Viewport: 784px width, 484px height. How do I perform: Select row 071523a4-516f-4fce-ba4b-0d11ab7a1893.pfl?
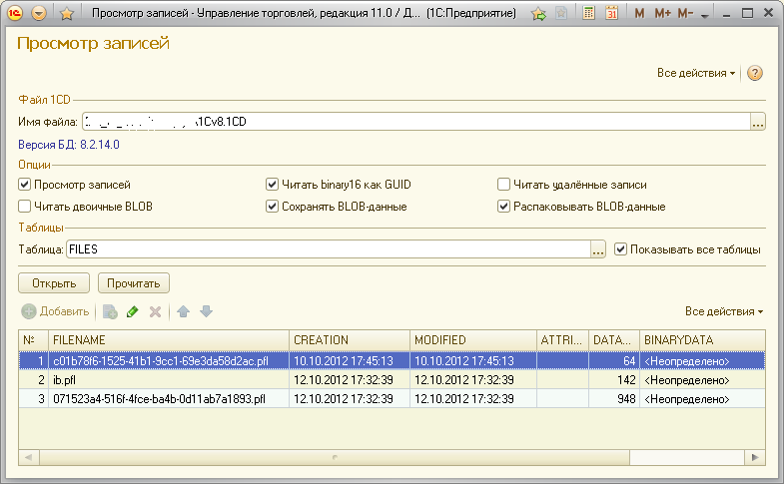tap(392, 398)
